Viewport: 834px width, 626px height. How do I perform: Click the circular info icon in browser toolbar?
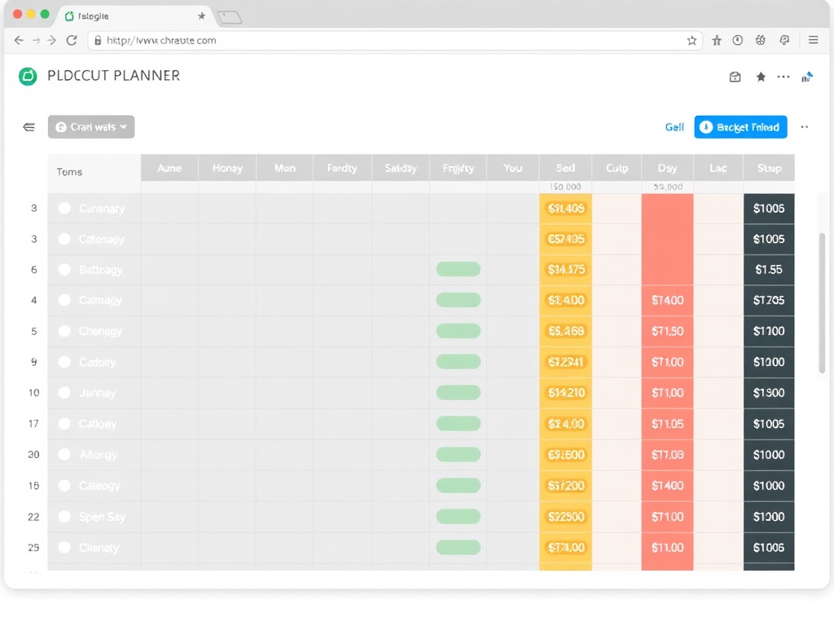pyautogui.click(x=738, y=40)
